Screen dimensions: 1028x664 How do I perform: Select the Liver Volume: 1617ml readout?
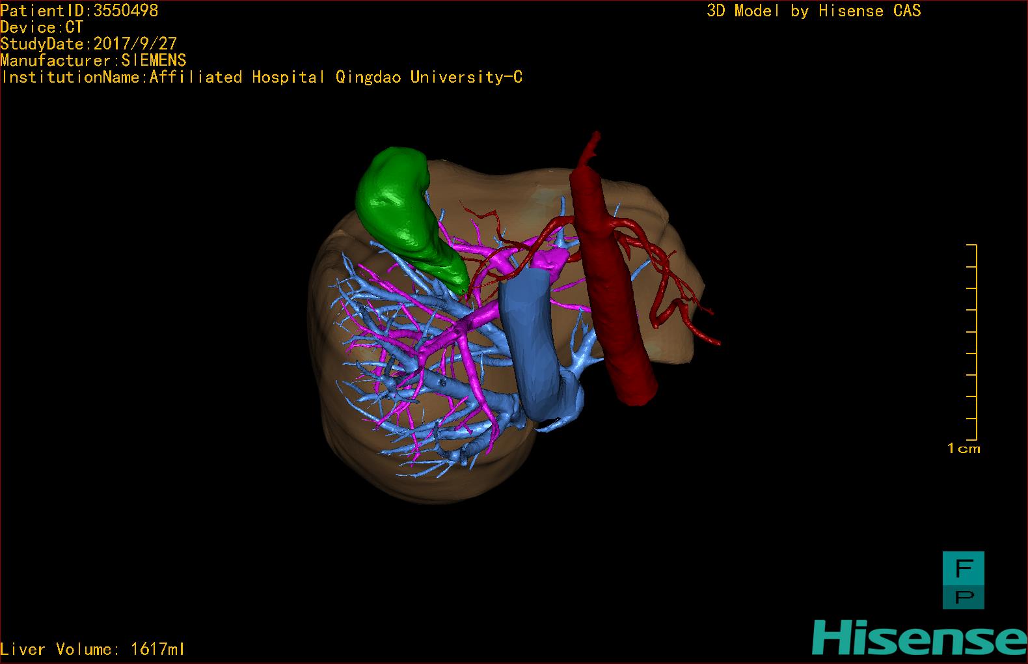pos(92,649)
